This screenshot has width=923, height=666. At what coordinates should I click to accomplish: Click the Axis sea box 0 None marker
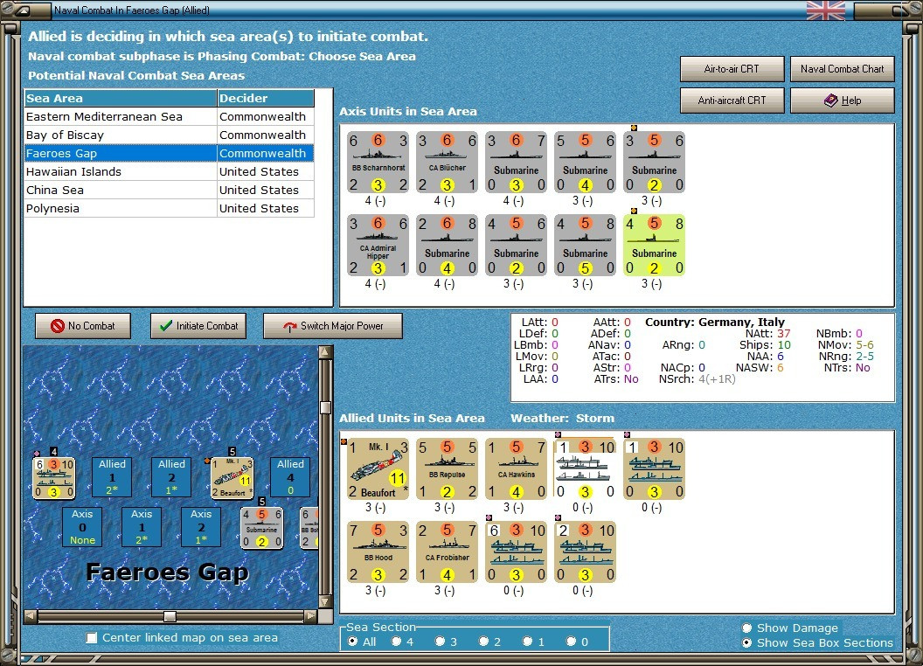pyautogui.click(x=82, y=527)
